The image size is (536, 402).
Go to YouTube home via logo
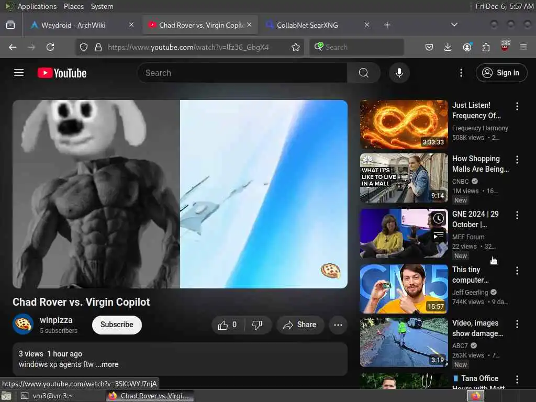click(62, 73)
